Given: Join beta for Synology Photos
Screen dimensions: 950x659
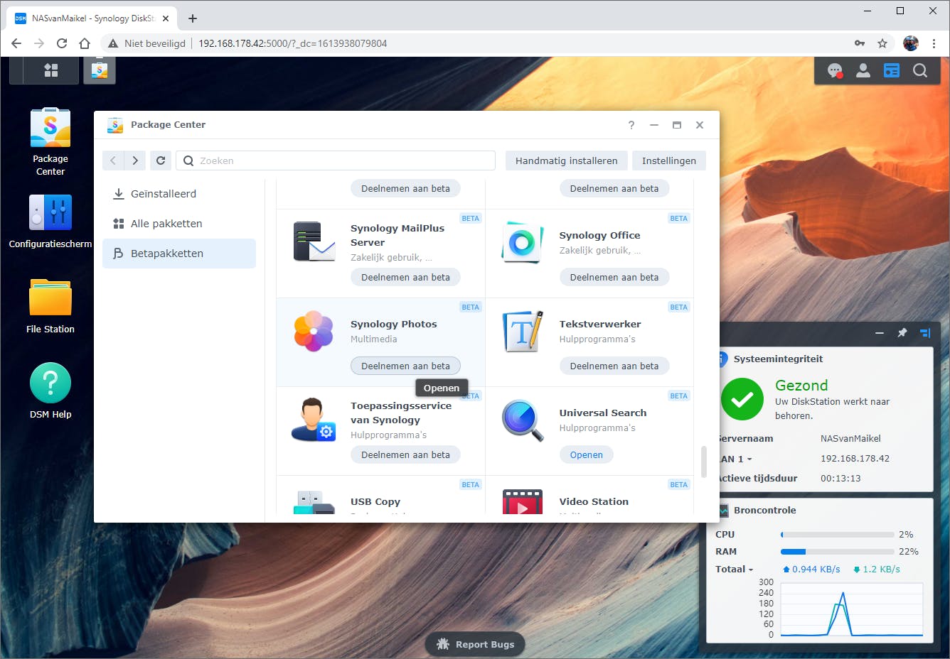Looking at the screenshot, I should tap(405, 366).
